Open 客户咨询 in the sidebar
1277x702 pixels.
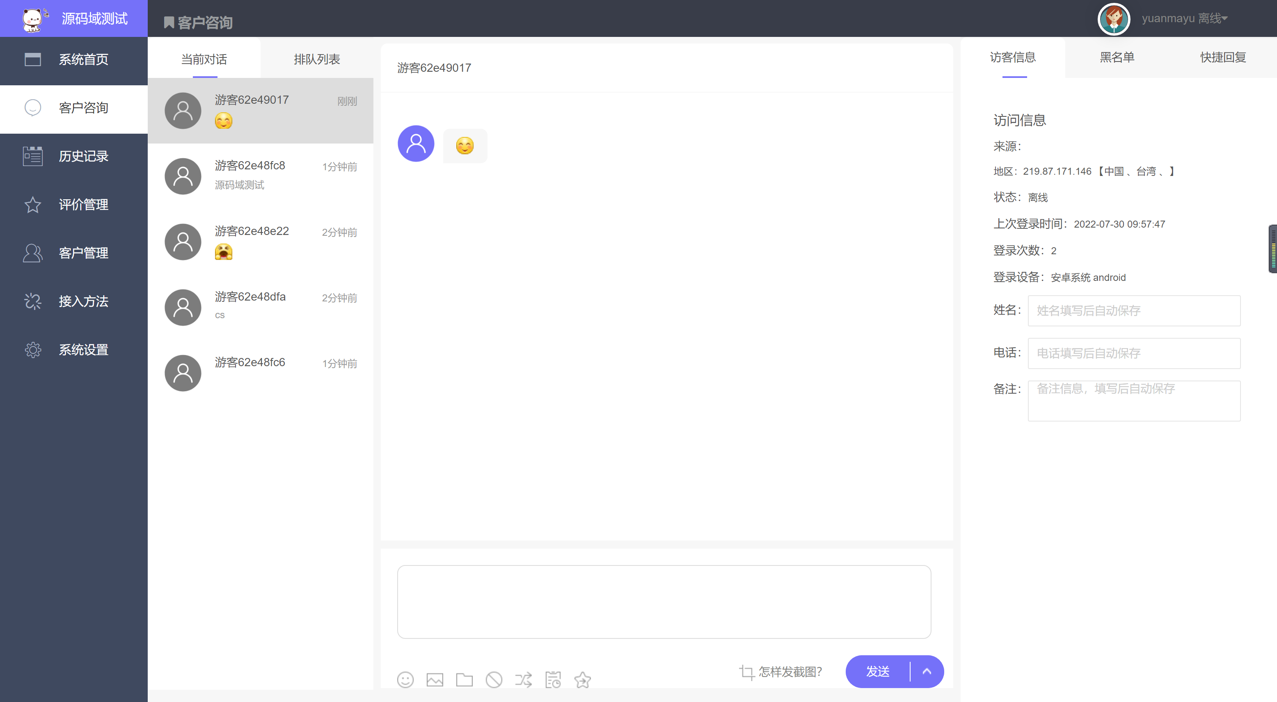click(x=83, y=108)
